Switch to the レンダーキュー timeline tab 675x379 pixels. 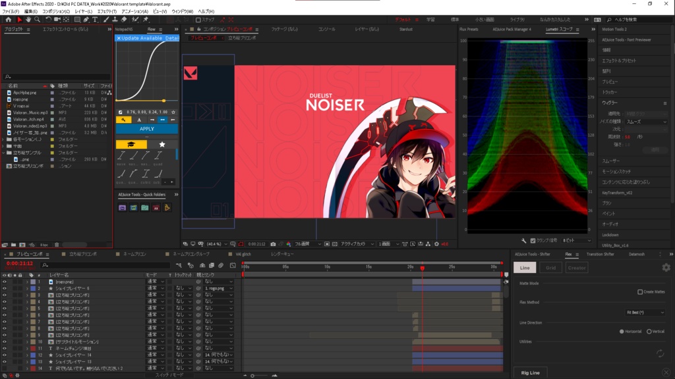tap(282, 255)
